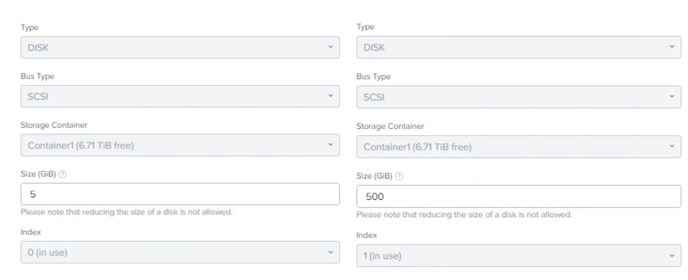
Task: Open the SCSI Bus Type dropdown for the index 1 disk
Action: tap(512, 96)
